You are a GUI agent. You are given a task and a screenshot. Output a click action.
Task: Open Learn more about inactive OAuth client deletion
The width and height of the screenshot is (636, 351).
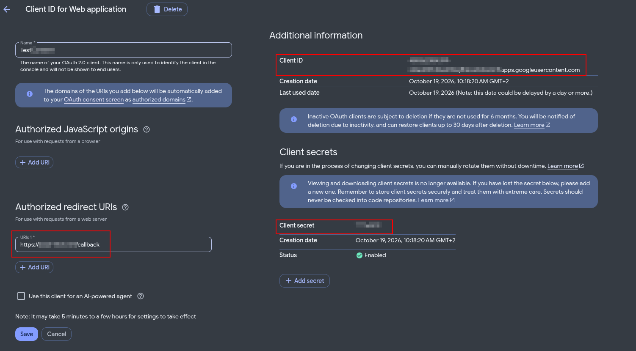point(532,125)
